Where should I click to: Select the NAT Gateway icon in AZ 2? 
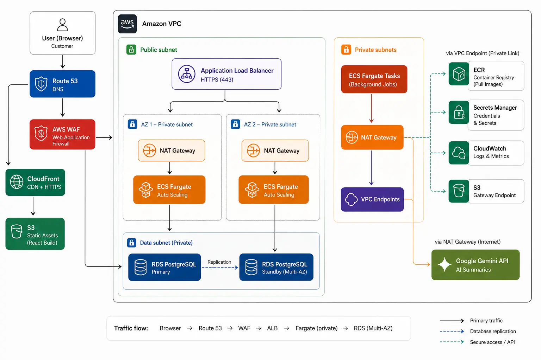pos(253,150)
